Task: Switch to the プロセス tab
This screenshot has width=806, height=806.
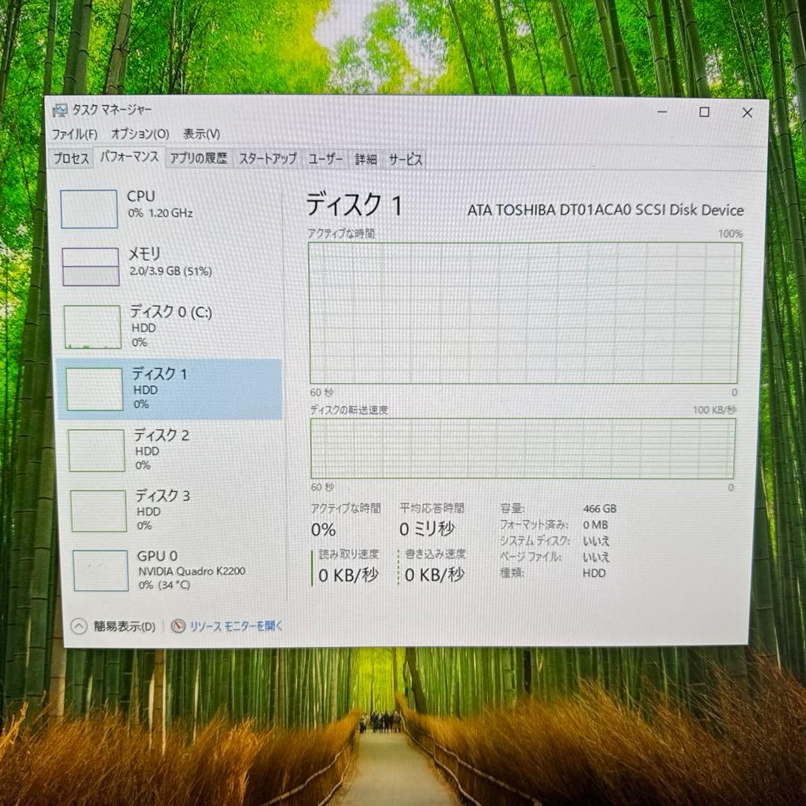Action: (70, 158)
